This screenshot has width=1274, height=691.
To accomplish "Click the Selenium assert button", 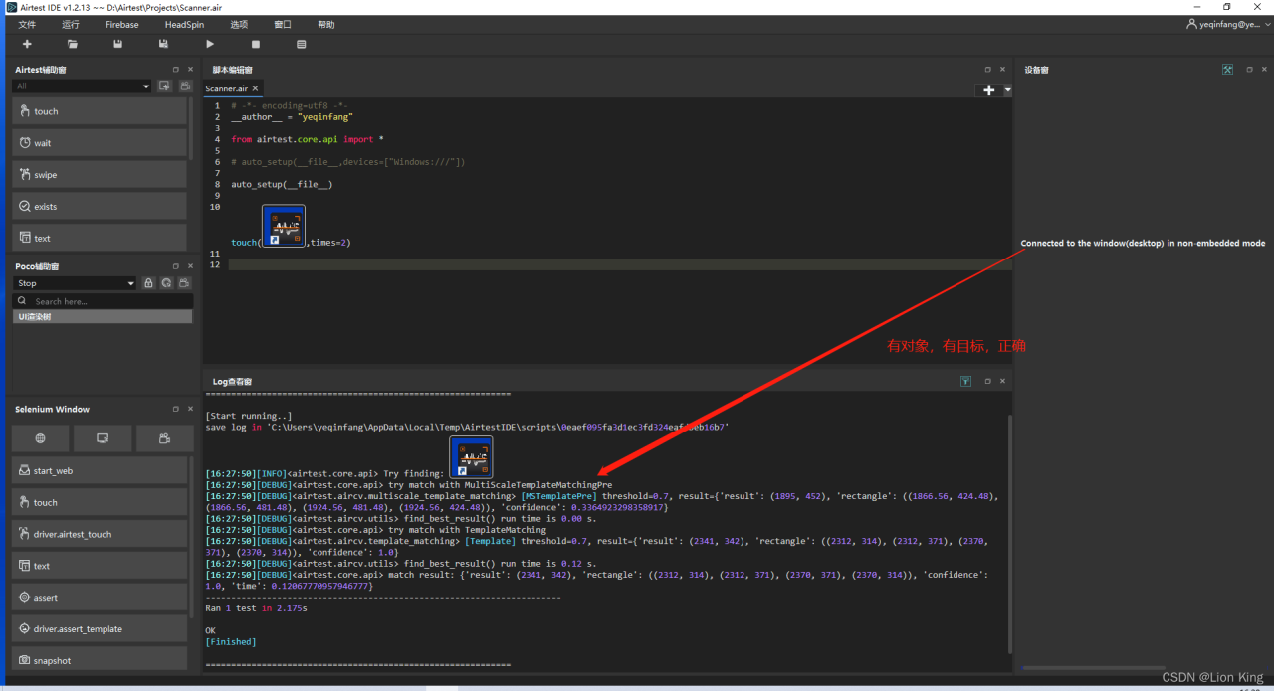I will [x=100, y=598].
